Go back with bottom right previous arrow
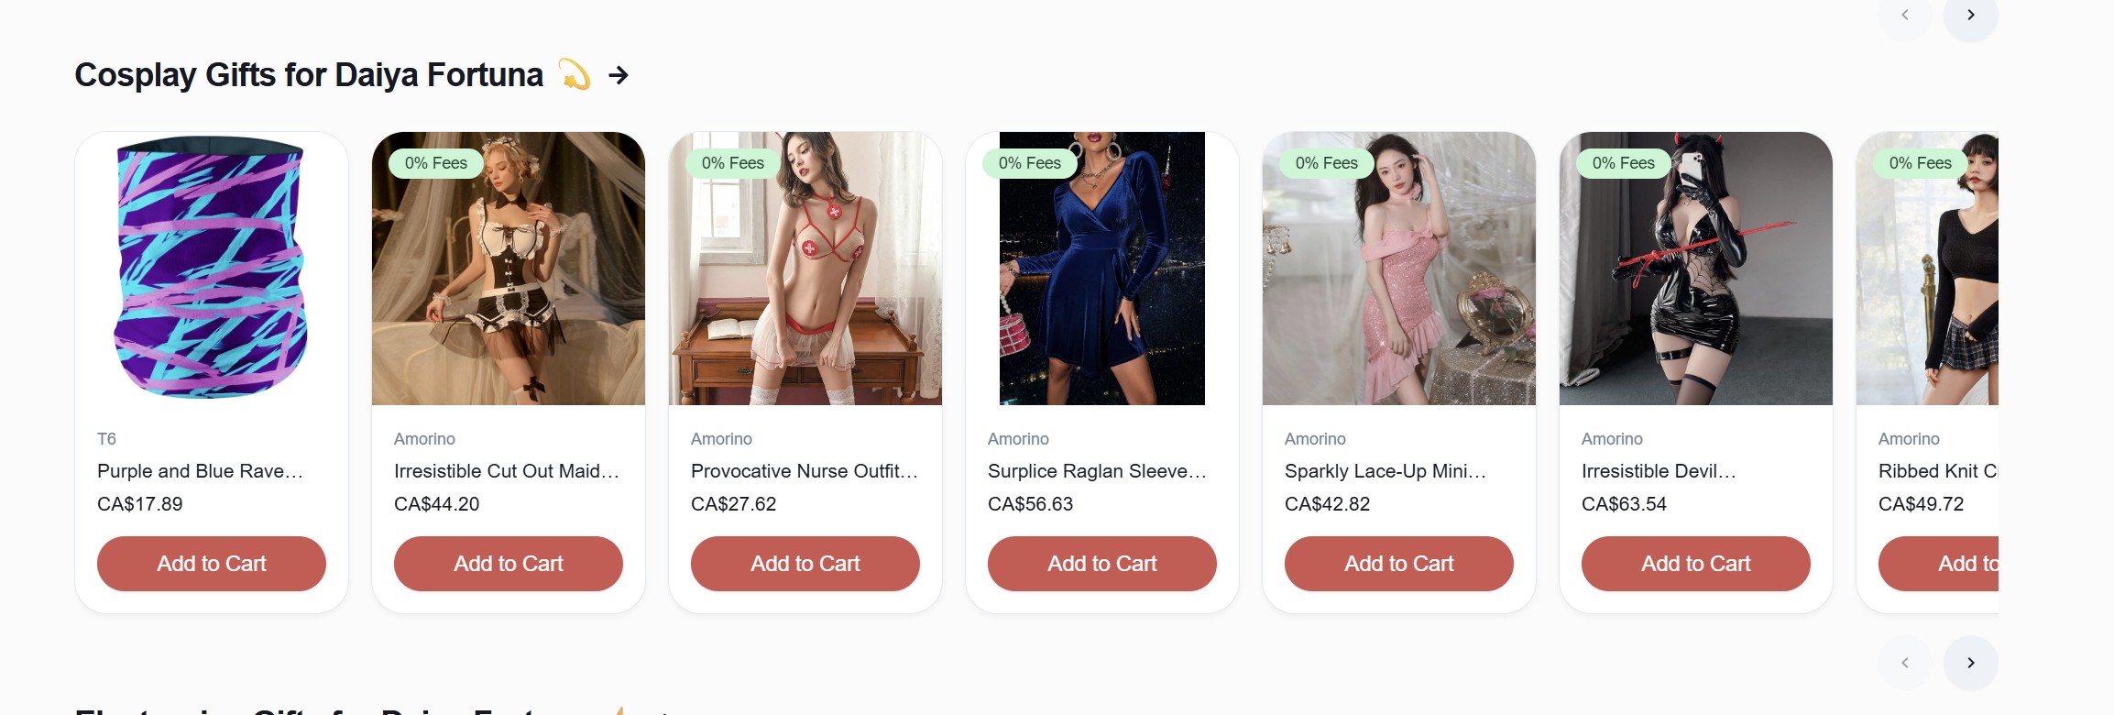 [1905, 663]
